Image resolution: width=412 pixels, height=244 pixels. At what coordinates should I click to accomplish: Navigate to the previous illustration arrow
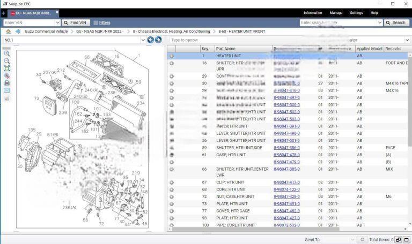coord(151,40)
